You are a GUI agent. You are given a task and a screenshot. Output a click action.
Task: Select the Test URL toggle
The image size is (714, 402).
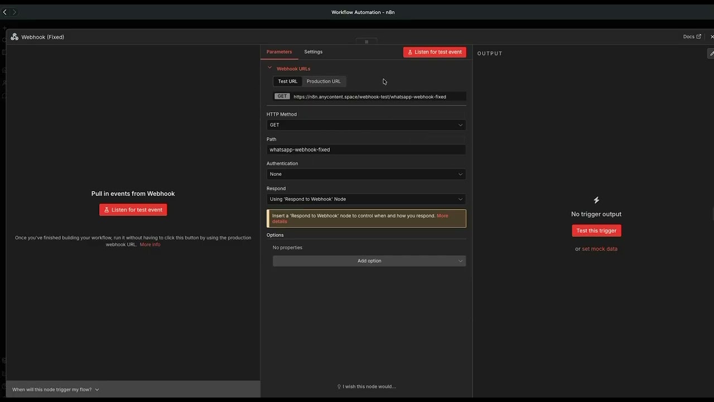(x=288, y=82)
